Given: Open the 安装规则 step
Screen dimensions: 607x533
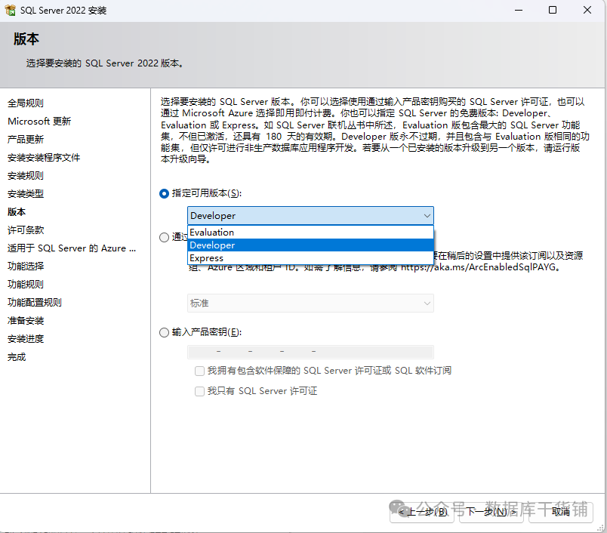Looking at the screenshot, I should pos(26,176).
